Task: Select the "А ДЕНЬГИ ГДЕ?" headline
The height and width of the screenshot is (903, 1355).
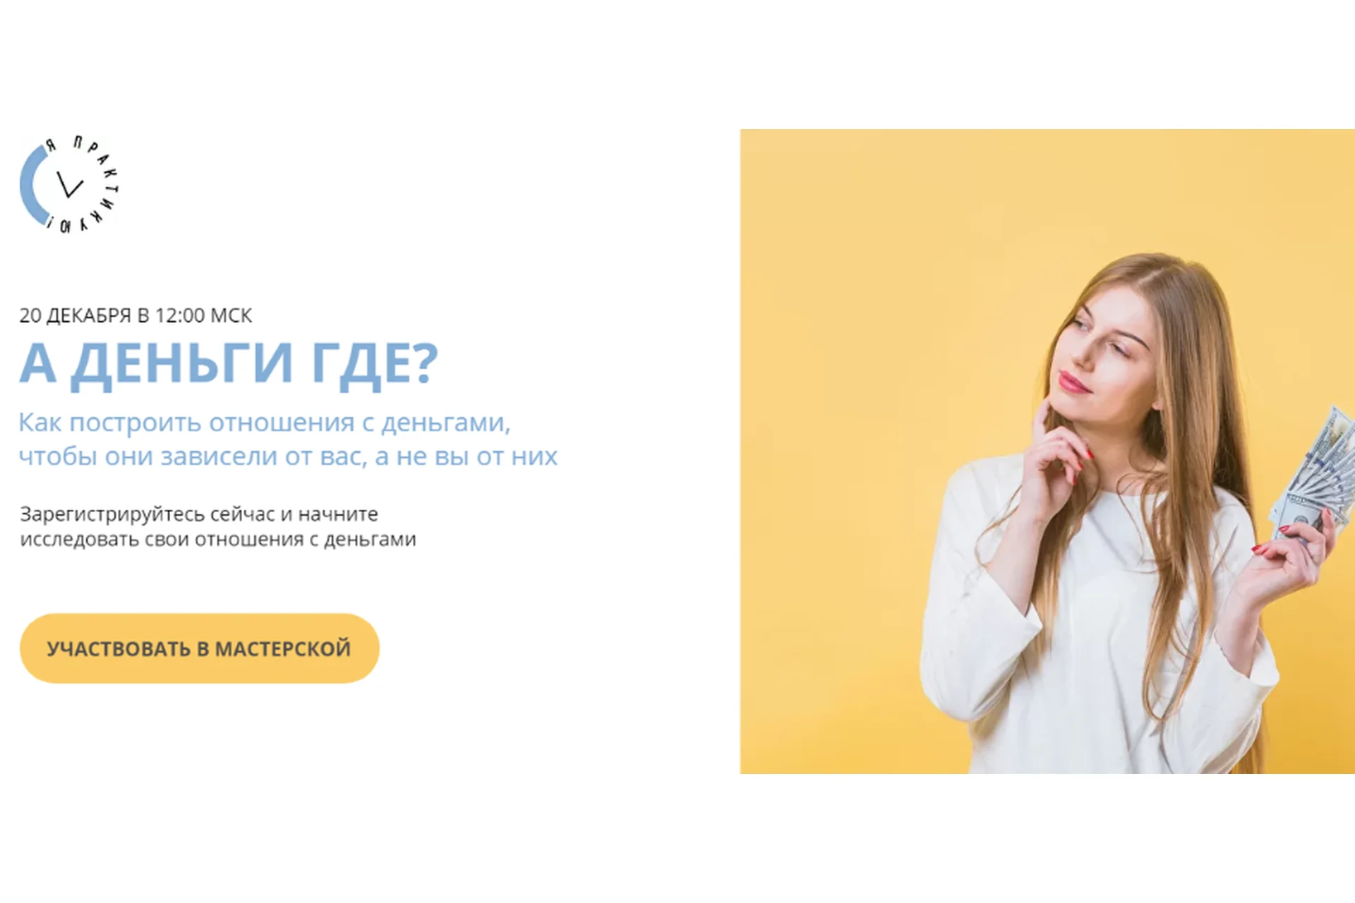Action: coord(229,363)
